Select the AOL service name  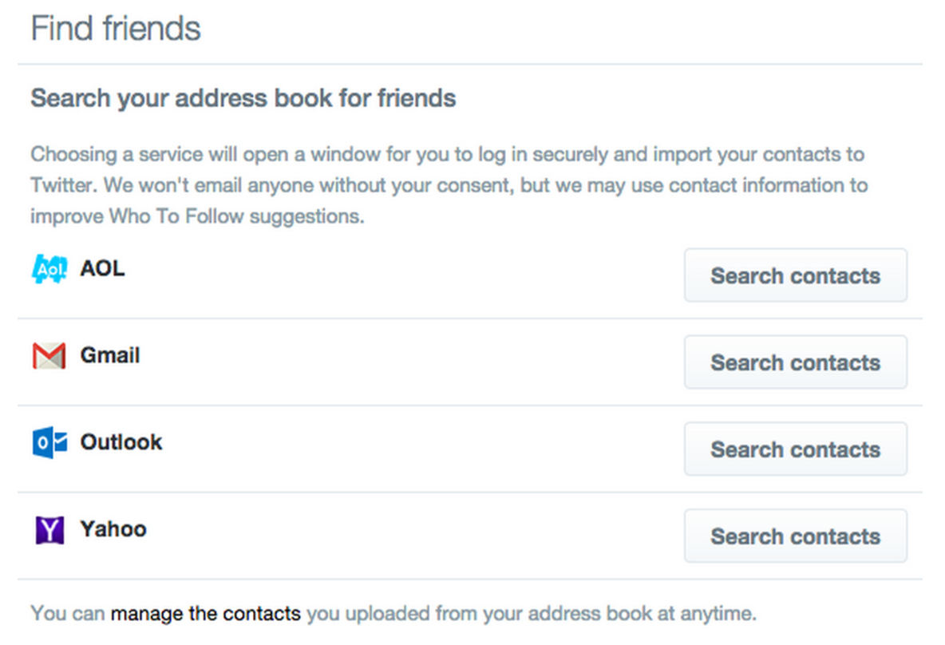pos(102,268)
